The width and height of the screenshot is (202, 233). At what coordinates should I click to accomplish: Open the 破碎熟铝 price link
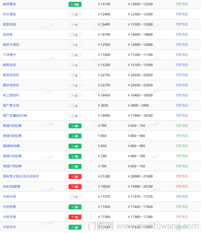coord(9,4)
